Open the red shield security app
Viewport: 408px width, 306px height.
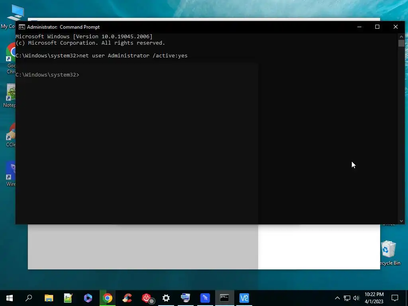coord(147,298)
